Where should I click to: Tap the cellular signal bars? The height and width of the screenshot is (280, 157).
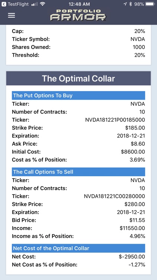click(x=34, y=4)
